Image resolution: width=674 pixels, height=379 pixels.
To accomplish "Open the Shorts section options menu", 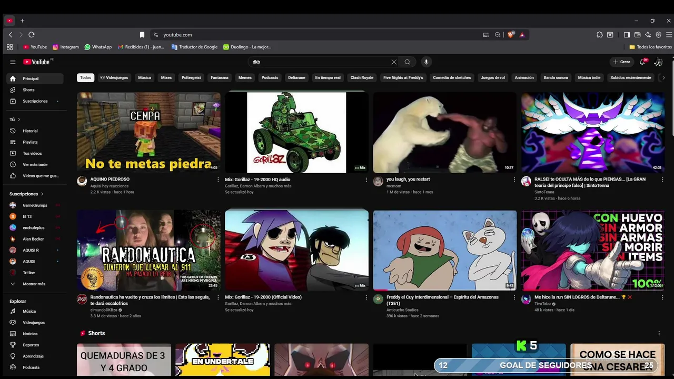I will (x=659, y=333).
